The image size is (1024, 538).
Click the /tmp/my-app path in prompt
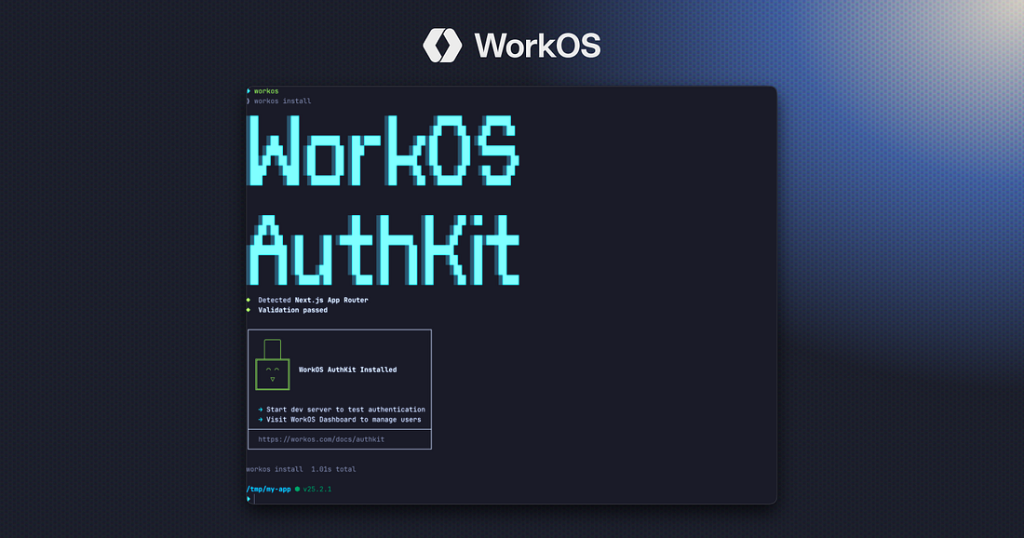tap(268, 489)
